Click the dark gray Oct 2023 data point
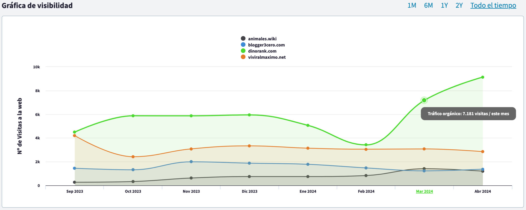526x210 pixels. pyautogui.click(x=133, y=182)
